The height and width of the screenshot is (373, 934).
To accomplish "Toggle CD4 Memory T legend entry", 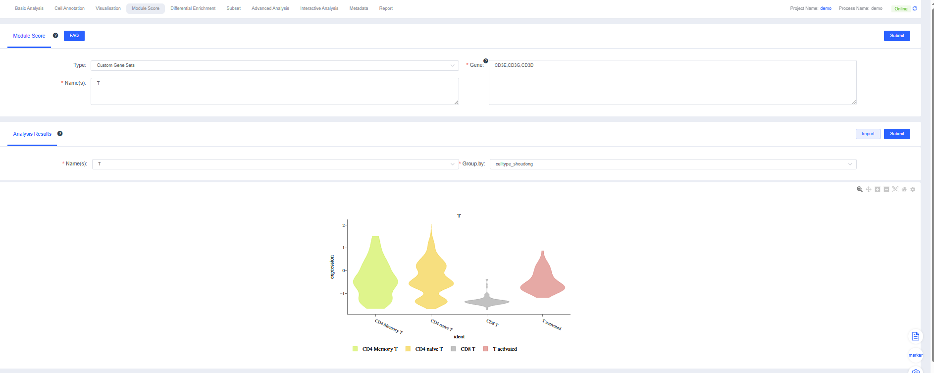I will (x=375, y=349).
